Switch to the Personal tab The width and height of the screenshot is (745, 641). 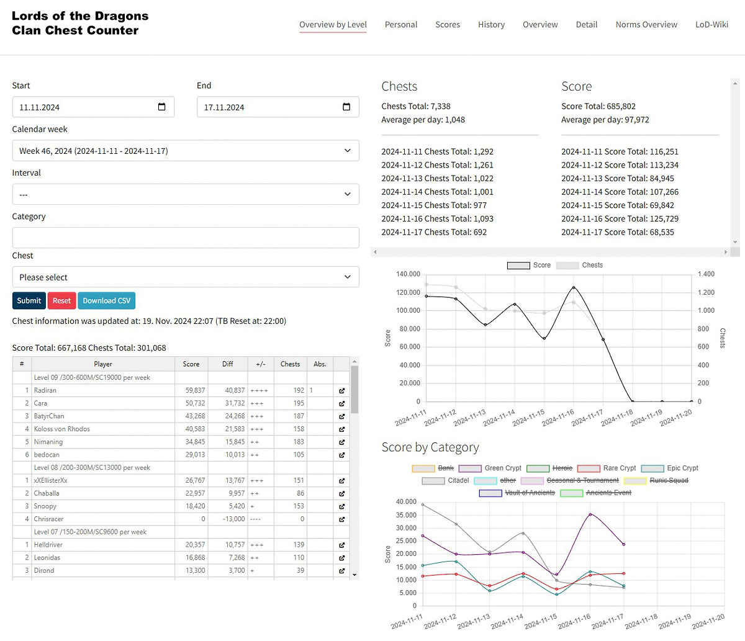tap(401, 25)
